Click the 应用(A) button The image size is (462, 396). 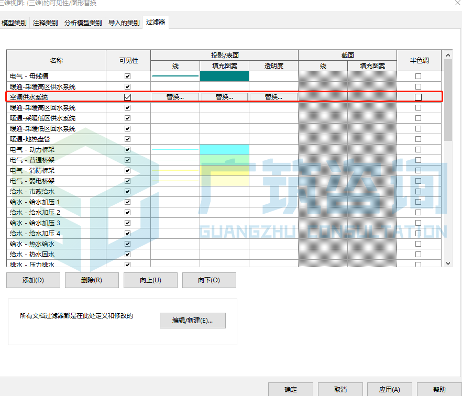389,390
